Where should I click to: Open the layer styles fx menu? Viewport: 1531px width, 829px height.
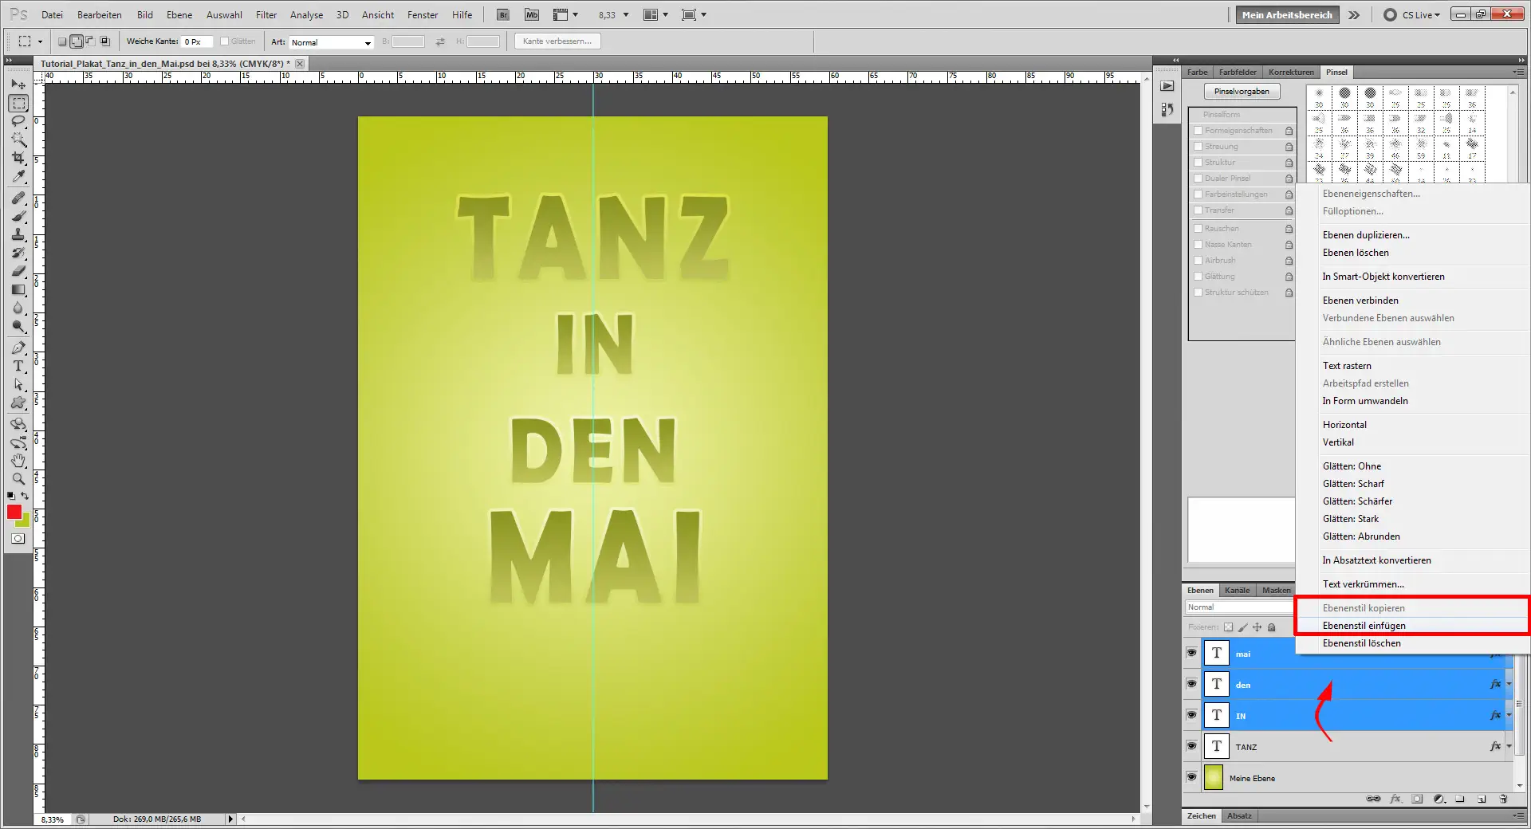tap(1395, 800)
